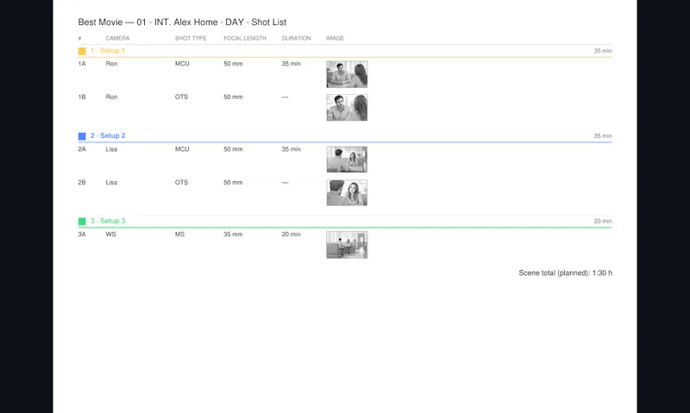Click Setup 2 total '35 min' on the right

point(603,136)
